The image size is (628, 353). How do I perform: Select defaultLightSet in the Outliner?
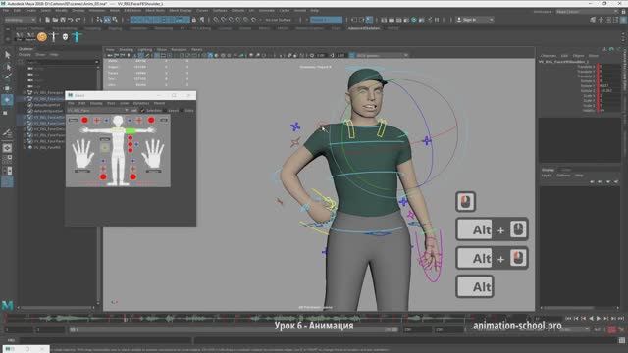[x=48, y=105]
